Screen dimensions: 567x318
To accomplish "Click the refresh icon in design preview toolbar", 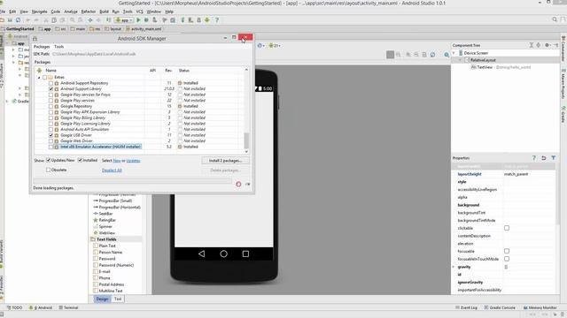I will [432, 55].
